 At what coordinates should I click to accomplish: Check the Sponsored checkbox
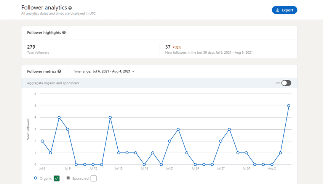click(94, 178)
